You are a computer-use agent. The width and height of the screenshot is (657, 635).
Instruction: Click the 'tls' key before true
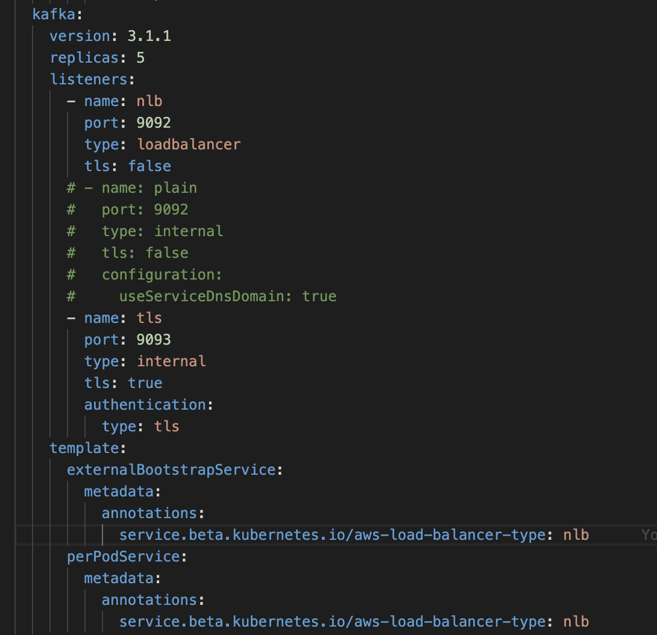(97, 383)
